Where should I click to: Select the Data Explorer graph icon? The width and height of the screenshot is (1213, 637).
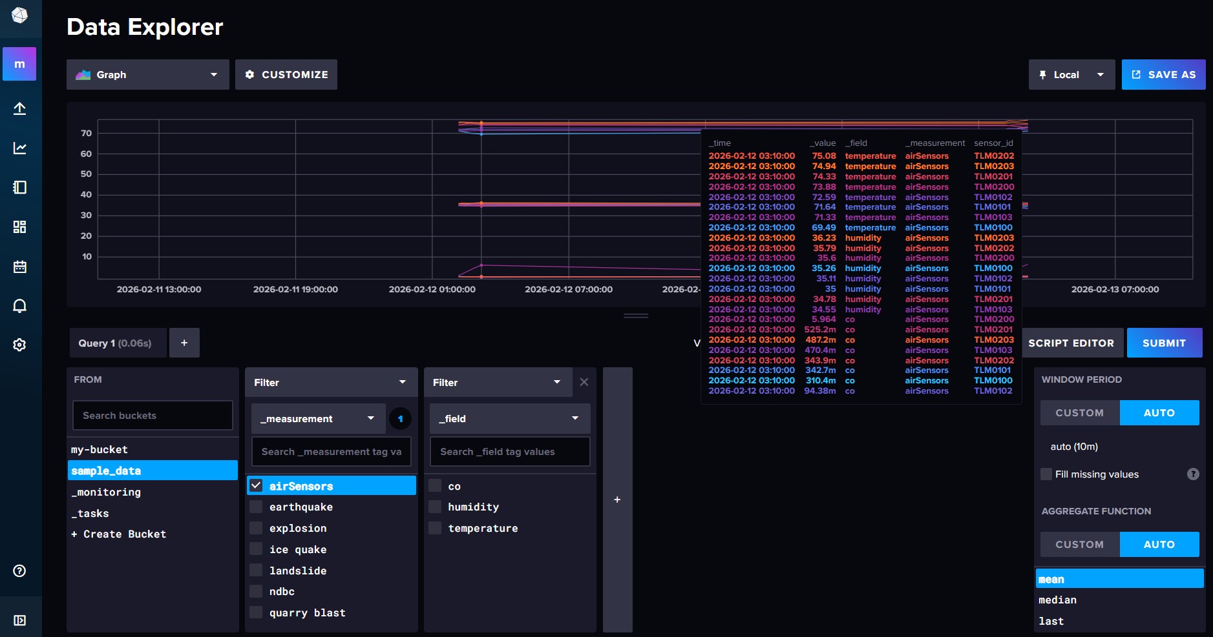click(19, 148)
